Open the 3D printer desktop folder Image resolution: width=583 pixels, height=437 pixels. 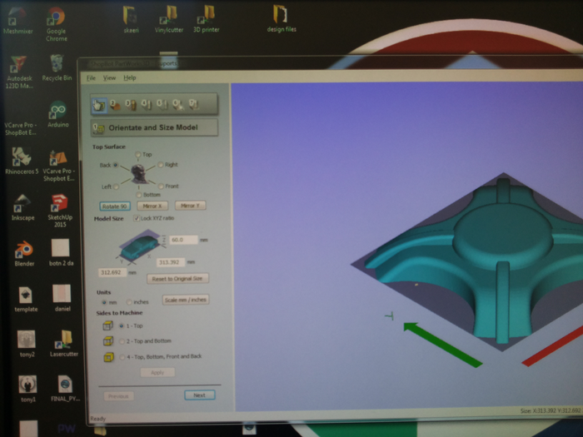coord(207,18)
